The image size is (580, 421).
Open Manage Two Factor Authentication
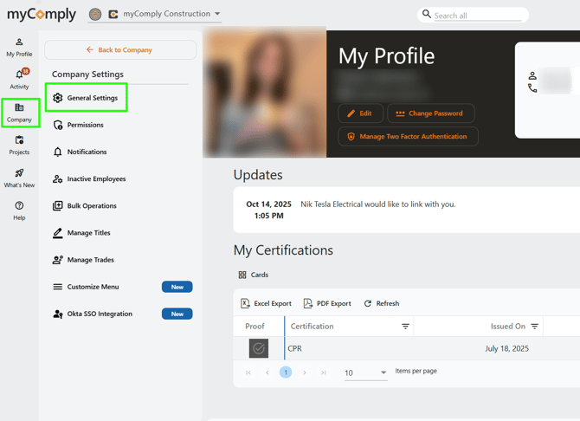pyautogui.click(x=408, y=137)
